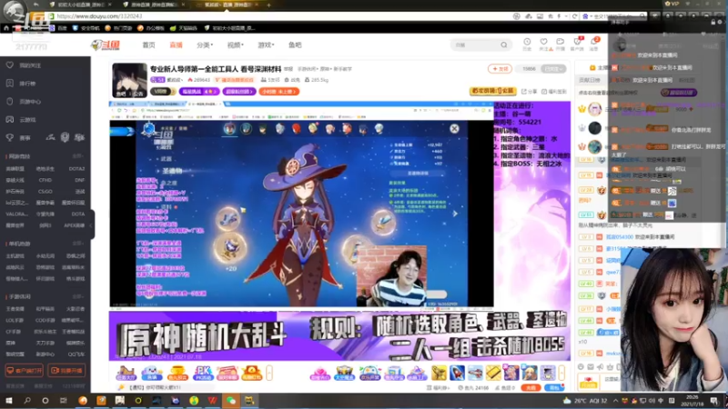Click the pink heart gift icon

point(319,373)
